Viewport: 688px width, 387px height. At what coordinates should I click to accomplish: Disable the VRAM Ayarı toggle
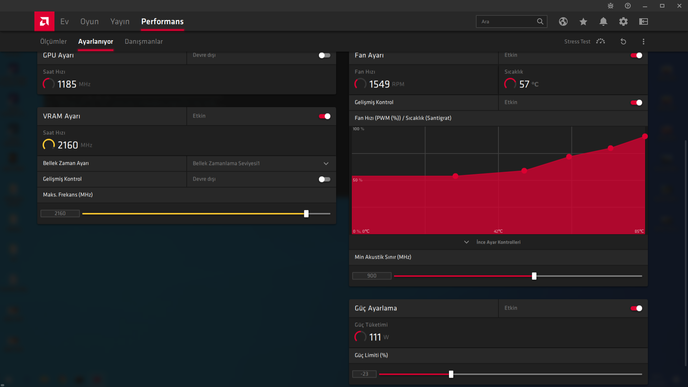tap(324, 116)
